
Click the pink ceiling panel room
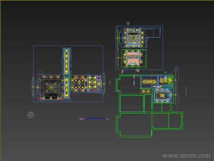(x=133, y=58)
